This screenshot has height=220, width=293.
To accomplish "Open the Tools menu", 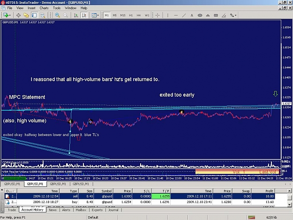I will coord(57,8).
